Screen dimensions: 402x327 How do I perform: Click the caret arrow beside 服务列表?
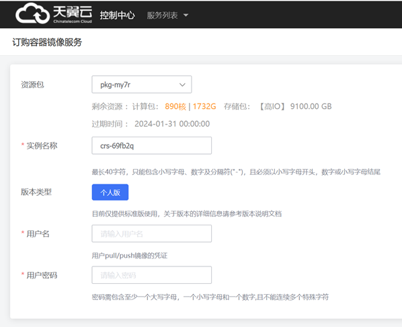point(186,15)
